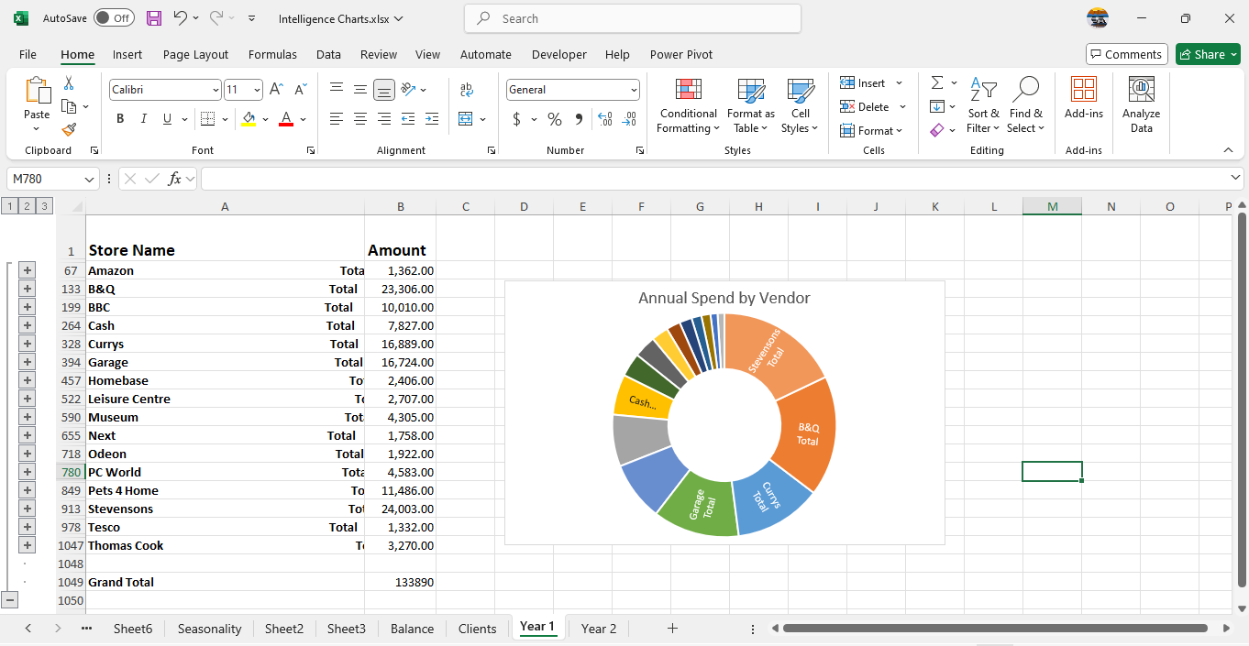Click the Cut scissors icon
The height and width of the screenshot is (646, 1249).
tap(68, 83)
